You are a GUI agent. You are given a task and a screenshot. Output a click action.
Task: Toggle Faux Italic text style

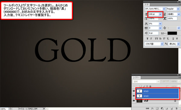(x=151, y=39)
